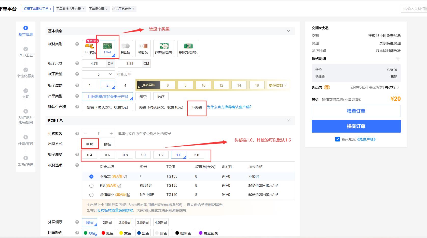Choose 不需要 for 确认生产稿
The height and width of the screenshot is (238, 427).
(197, 107)
